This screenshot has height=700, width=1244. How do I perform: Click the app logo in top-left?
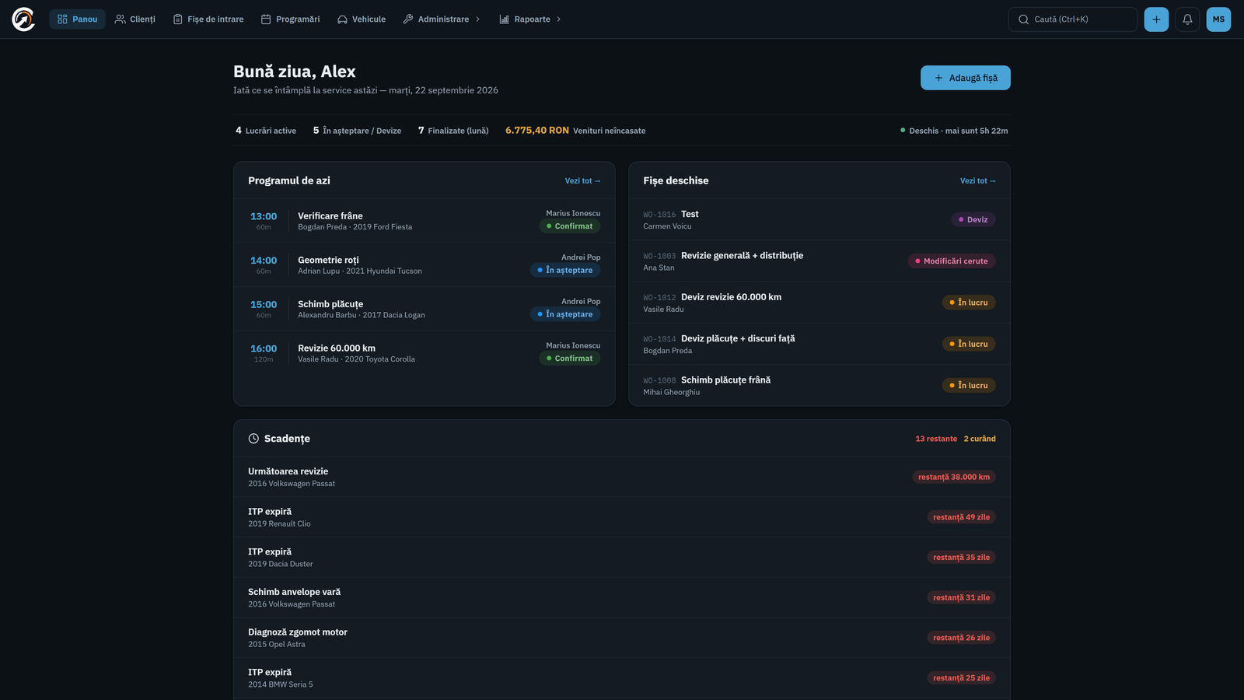(x=23, y=19)
